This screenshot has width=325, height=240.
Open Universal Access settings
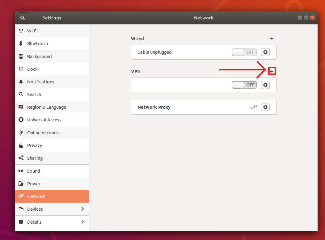44,120
